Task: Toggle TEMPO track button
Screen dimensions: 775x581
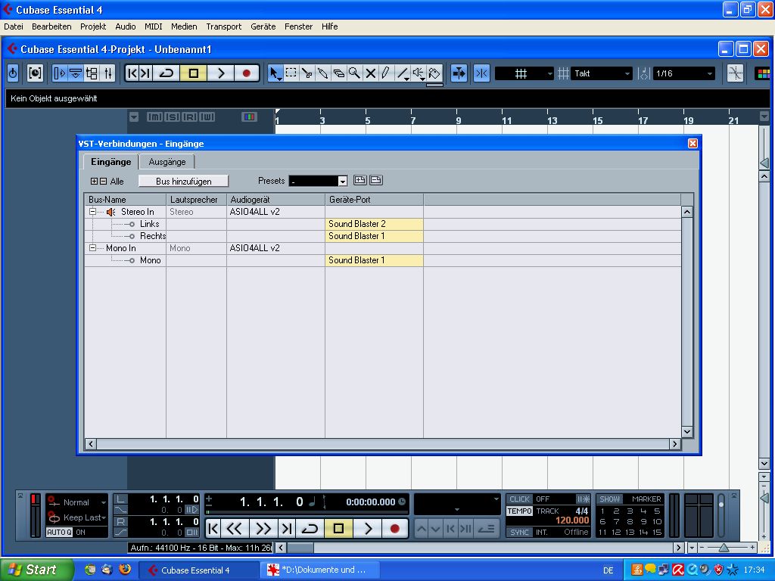Action: click(x=519, y=511)
